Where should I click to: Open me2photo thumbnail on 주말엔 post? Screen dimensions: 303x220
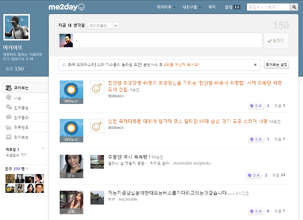[x=97, y=162]
